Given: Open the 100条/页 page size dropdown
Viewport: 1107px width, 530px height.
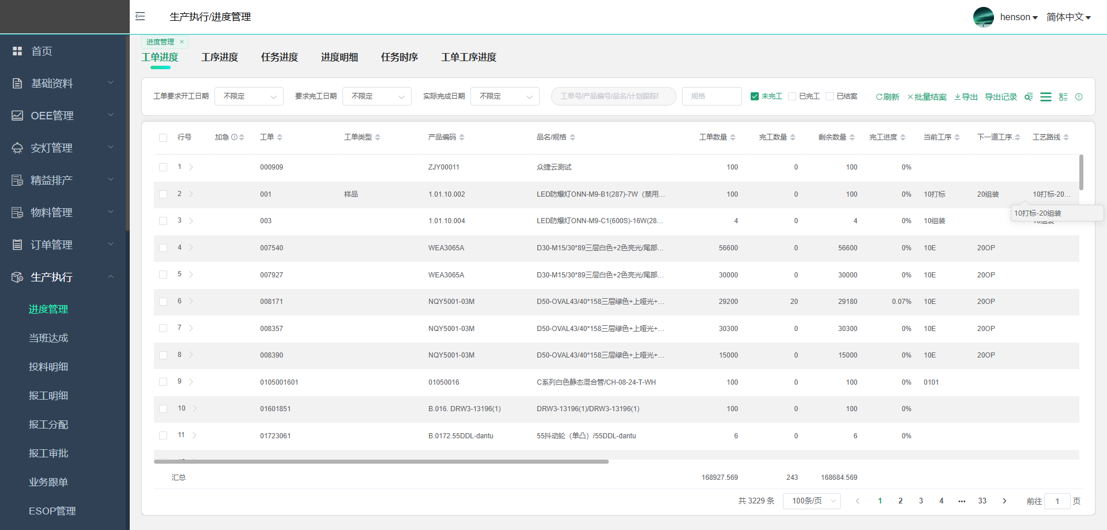Looking at the screenshot, I should tap(811, 501).
